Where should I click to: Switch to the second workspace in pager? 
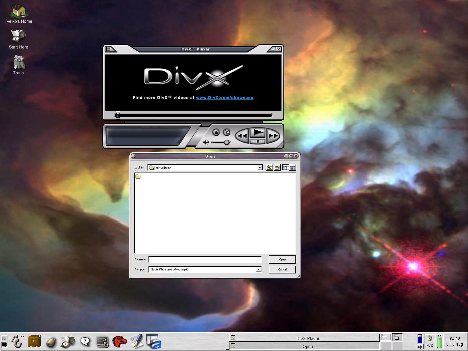tap(397, 337)
